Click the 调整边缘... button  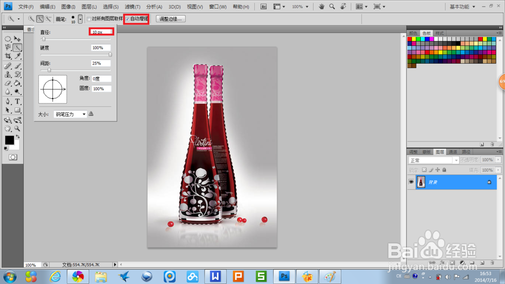point(171,19)
